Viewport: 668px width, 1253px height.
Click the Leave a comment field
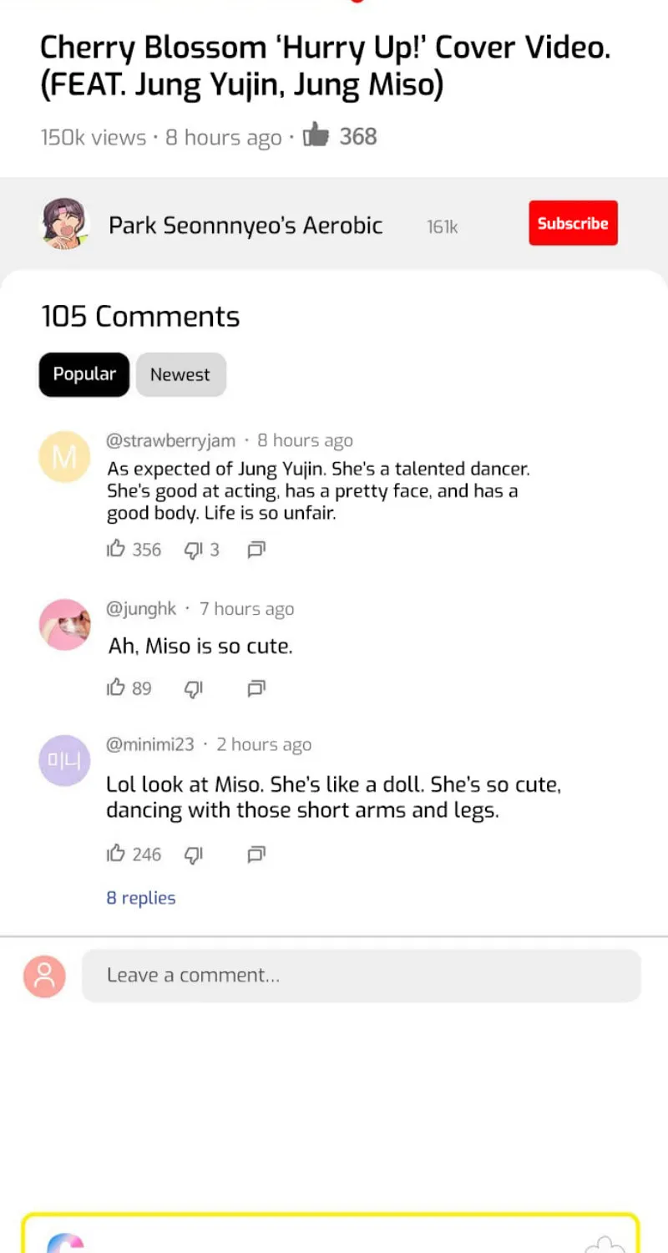click(361, 976)
